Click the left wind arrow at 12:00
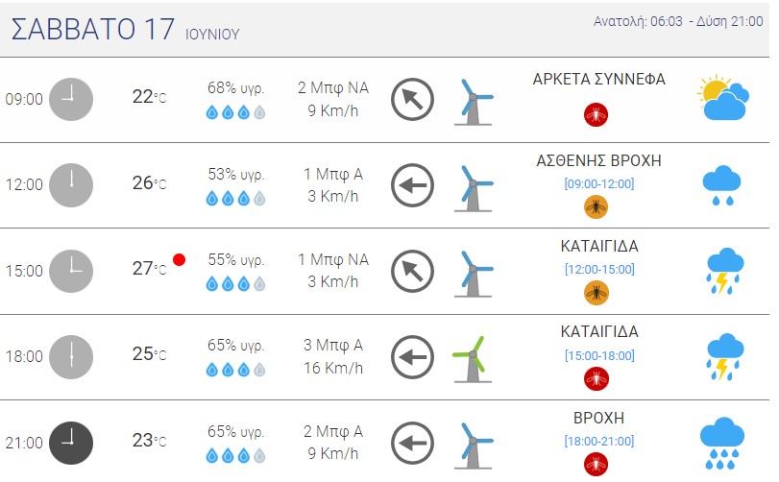Image resolution: width=779 pixels, height=482 pixels. [412, 185]
